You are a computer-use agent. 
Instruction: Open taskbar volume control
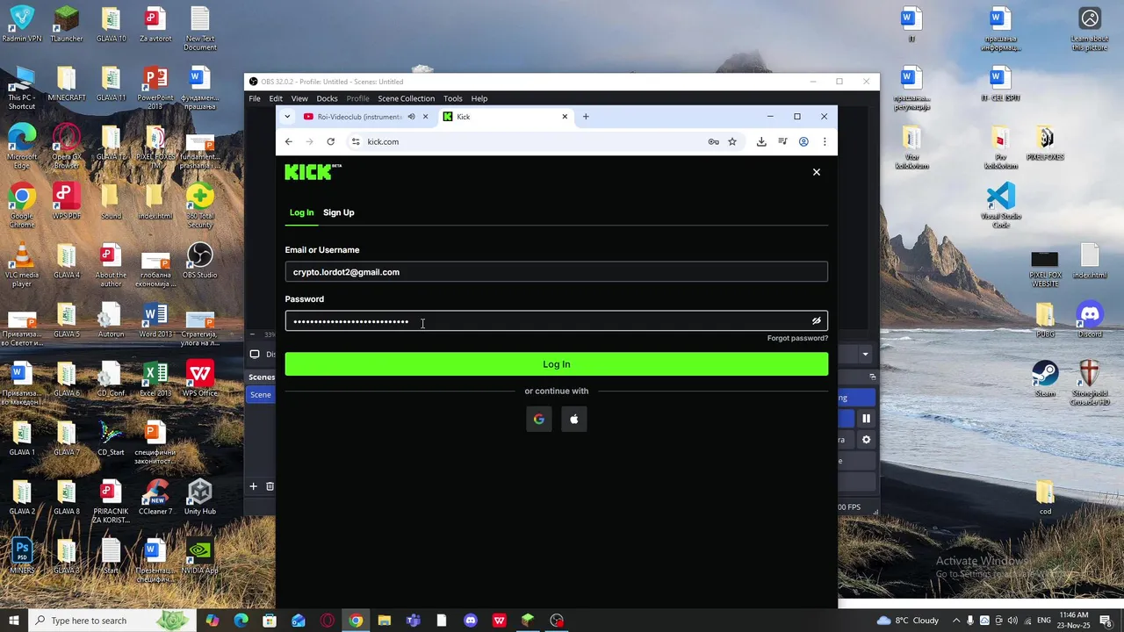[1012, 621]
